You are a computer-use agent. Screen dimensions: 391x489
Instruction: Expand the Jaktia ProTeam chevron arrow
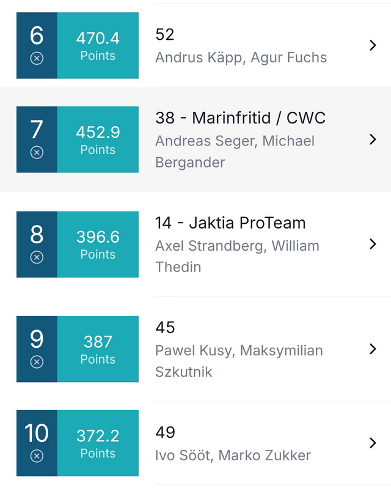tap(373, 244)
